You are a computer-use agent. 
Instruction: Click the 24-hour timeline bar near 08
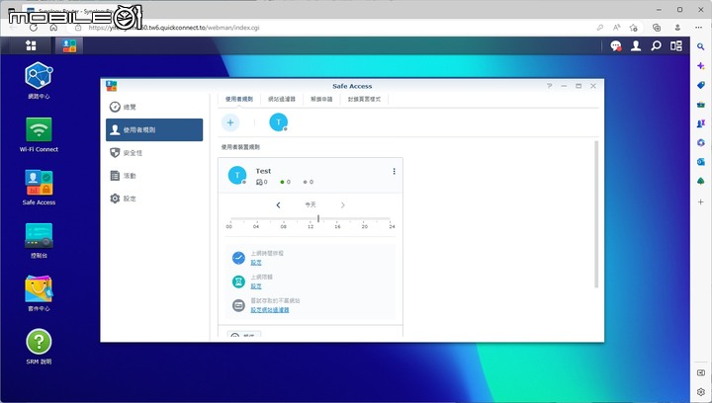pyautogui.click(x=284, y=218)
